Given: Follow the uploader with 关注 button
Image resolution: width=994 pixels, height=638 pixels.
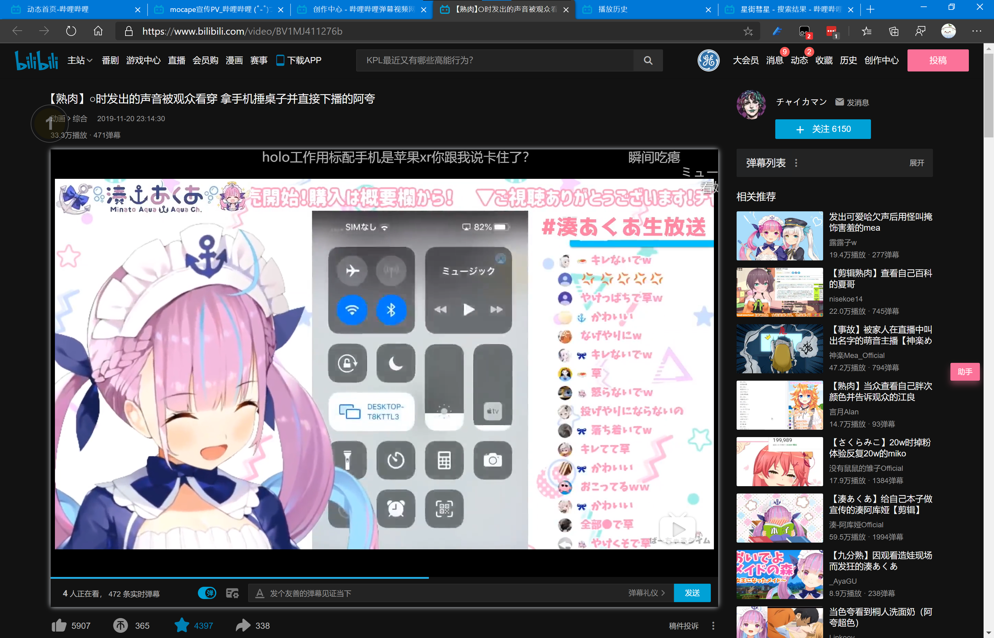Looking at the screenshot, I should (823, 129).
